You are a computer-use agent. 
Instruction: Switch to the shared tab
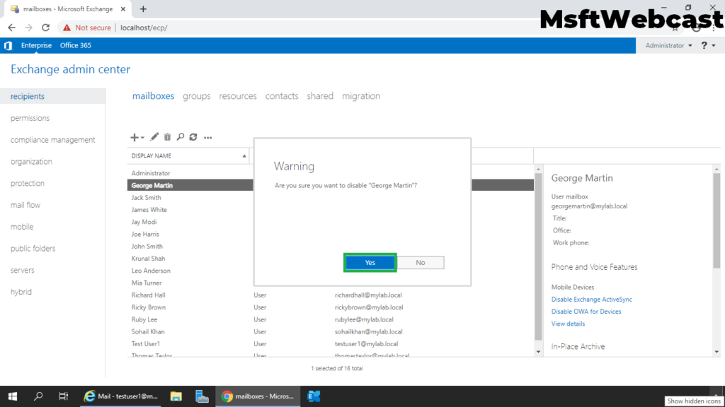(320, 96)
